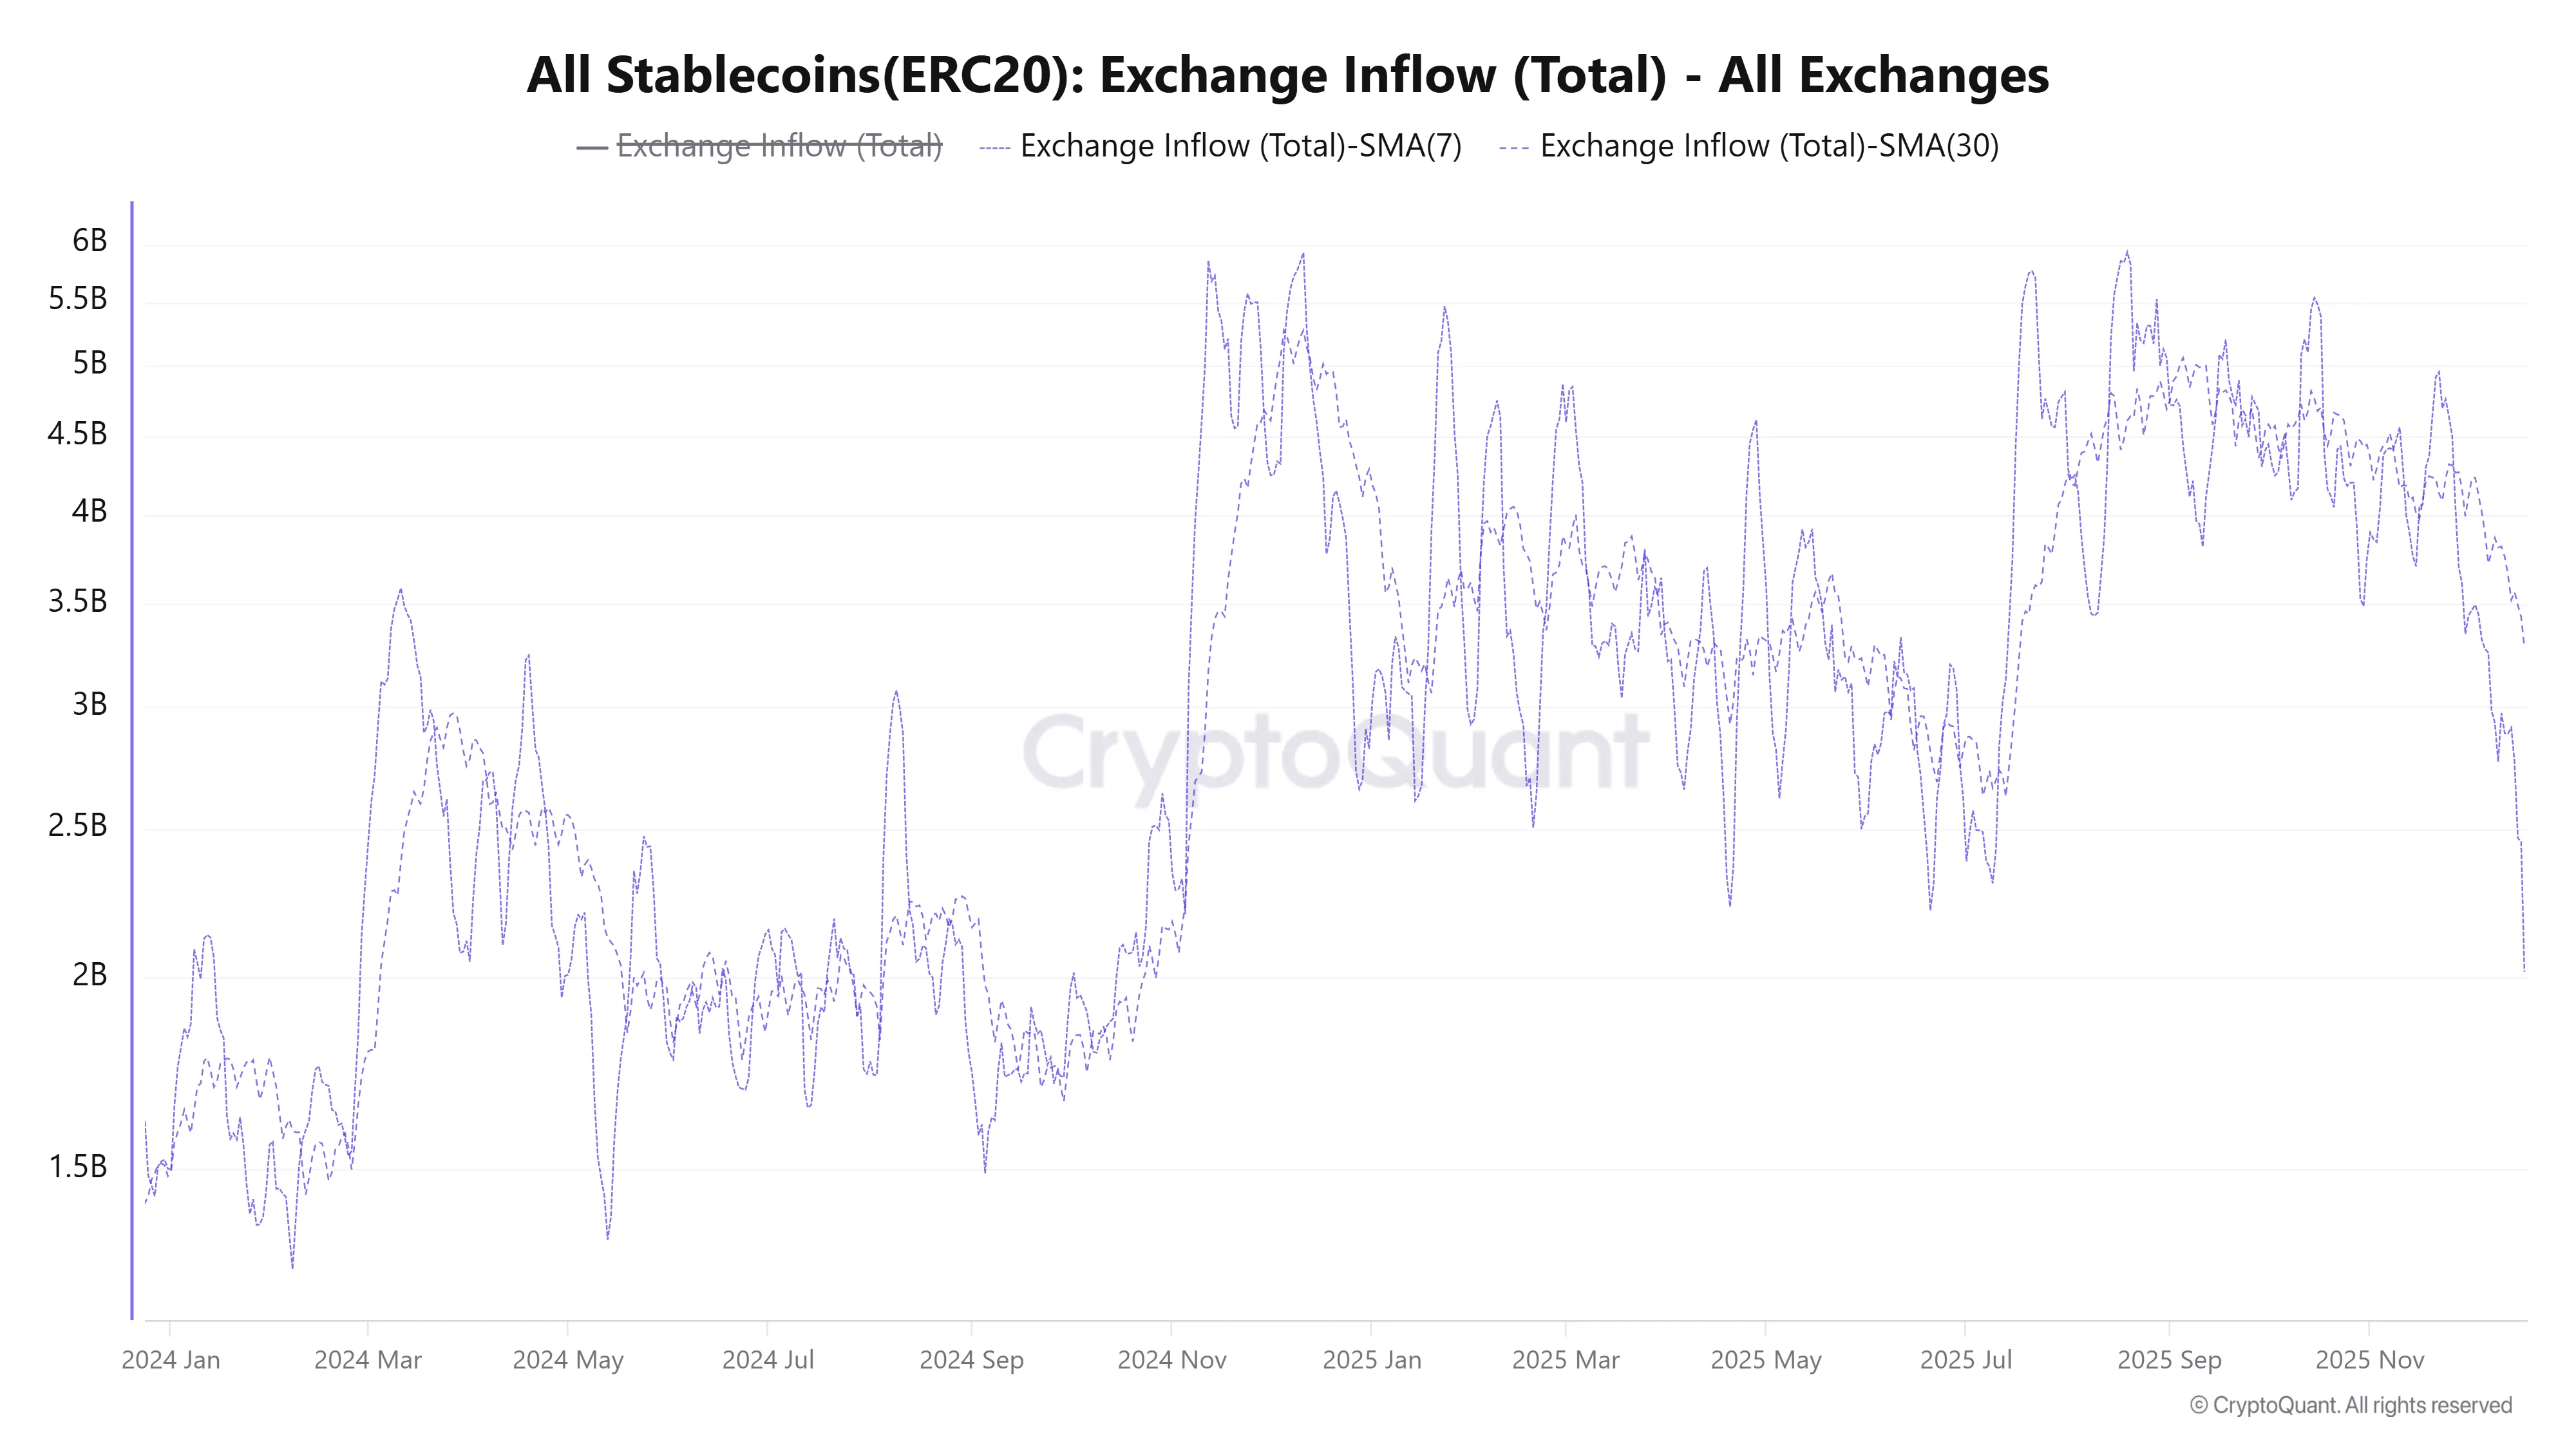The height and width of the screenshot is (1449, 2576).
Task: Click the 2025 Jan date label
Action: (x=1371, y=1360)
